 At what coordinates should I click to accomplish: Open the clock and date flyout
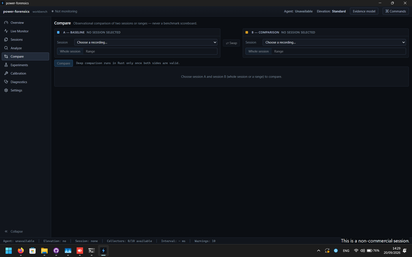pos(392,251)
